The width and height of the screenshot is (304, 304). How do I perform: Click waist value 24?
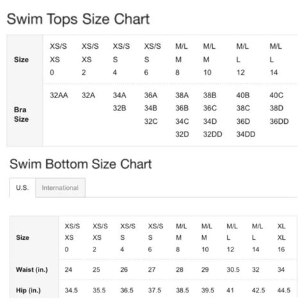click(68, 269)
